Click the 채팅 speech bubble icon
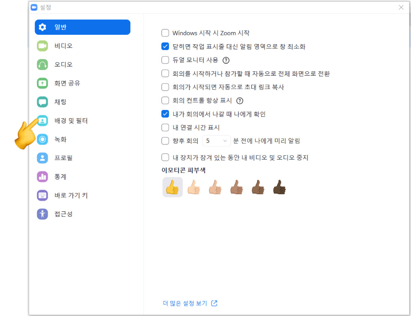The width and height of the screenshot is (411, 316). [x=43, y=102]
